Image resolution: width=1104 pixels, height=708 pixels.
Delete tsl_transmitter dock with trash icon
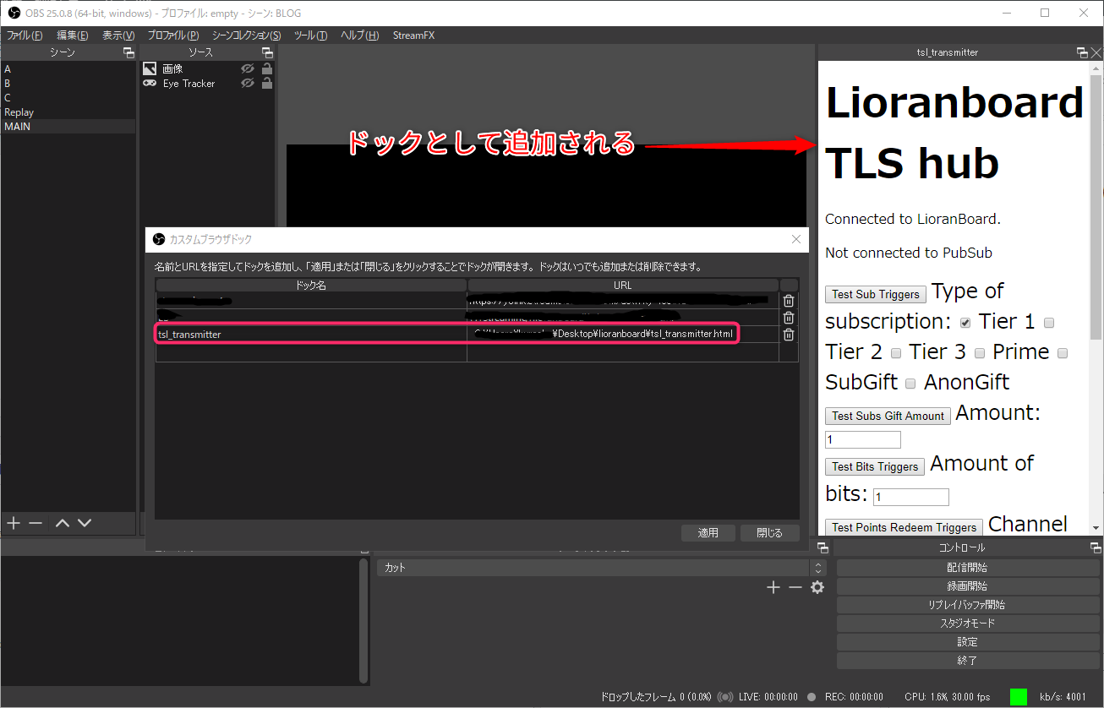click(x=789, y=335)
